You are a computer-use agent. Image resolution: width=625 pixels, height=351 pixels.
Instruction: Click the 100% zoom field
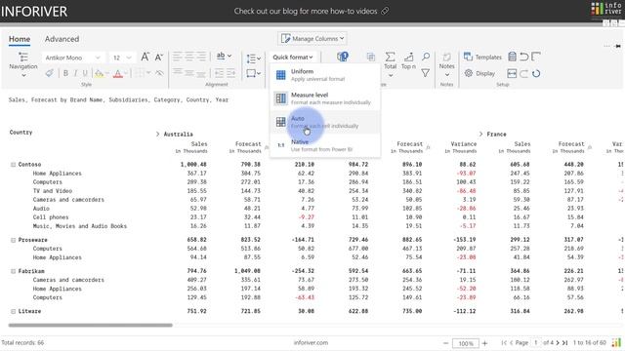click(466, 343)
